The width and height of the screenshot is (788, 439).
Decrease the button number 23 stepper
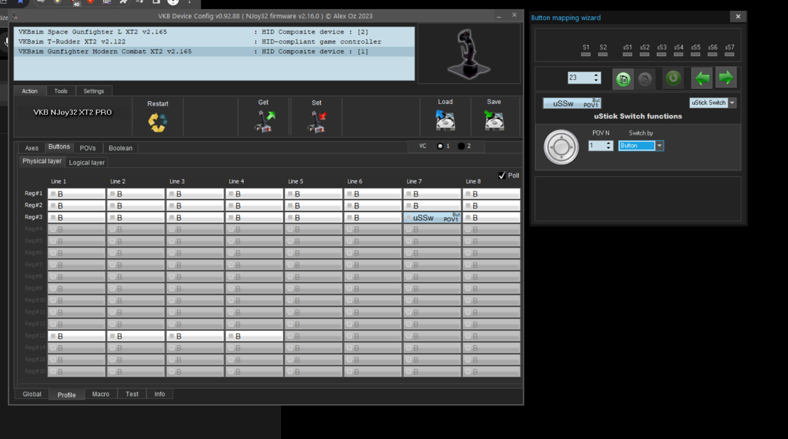[x=596, y=80]
